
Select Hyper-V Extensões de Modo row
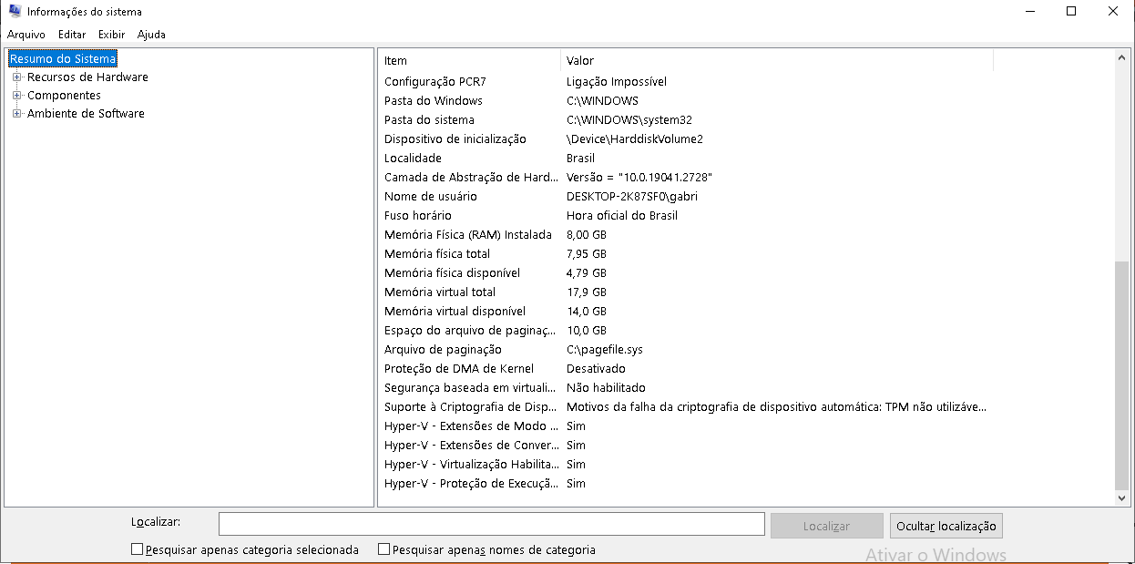686,426
